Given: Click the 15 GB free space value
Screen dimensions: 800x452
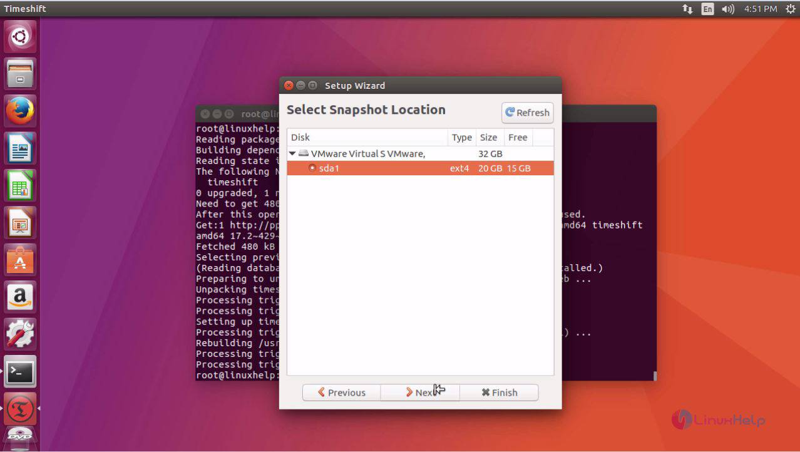Looking at the screenshot, I should pyautogui.click(x=519, y=168).
